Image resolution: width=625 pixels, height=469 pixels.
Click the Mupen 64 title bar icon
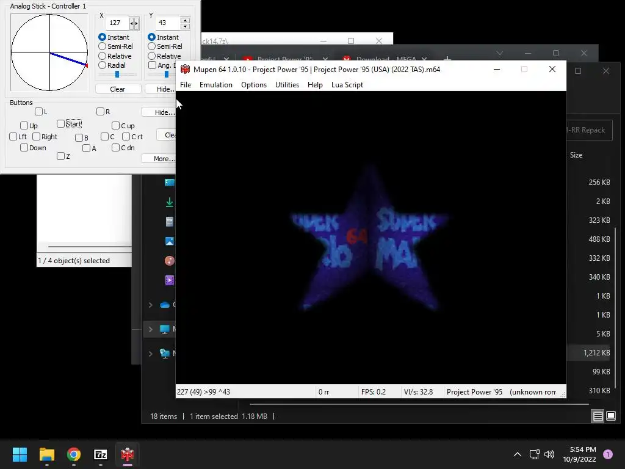coord(185,70)
